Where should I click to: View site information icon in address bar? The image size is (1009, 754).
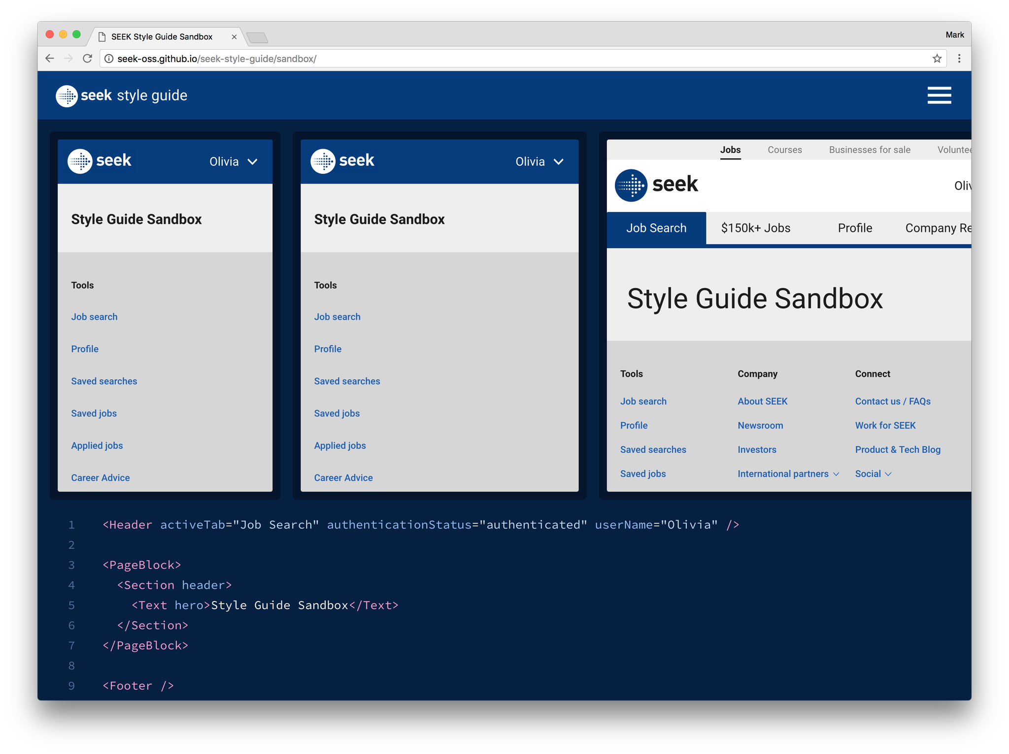(109, 59)
